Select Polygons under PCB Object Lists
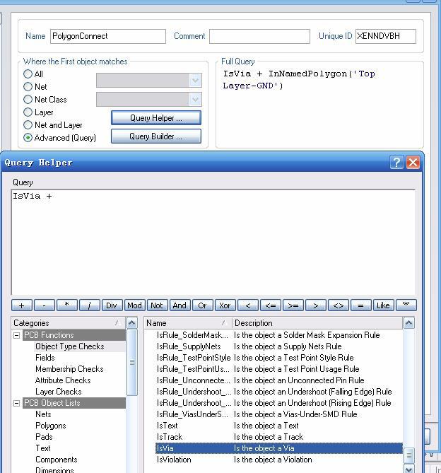Viewport: 441px width, 473px height. coord(51,426)
